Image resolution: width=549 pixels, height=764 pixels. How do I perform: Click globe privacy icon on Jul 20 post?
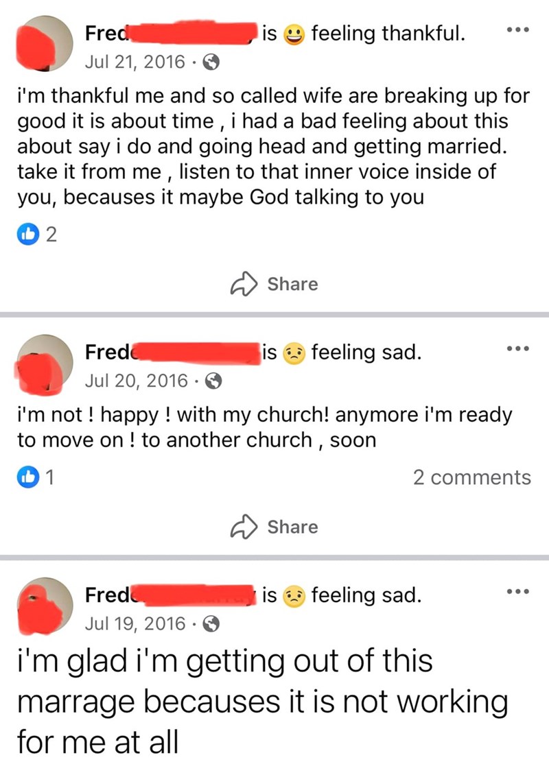pos(213,380)
